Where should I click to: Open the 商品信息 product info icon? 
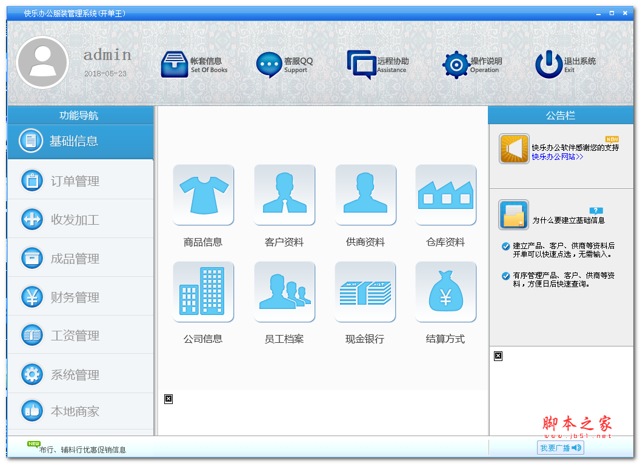[x=203, y=195]
